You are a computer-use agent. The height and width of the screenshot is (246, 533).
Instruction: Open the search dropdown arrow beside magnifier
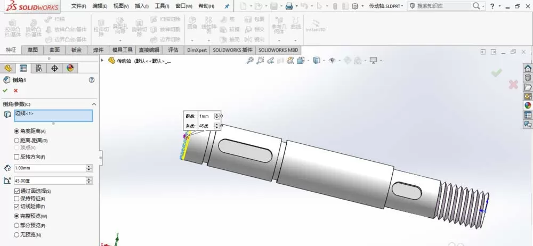click(x=483, y=6)
